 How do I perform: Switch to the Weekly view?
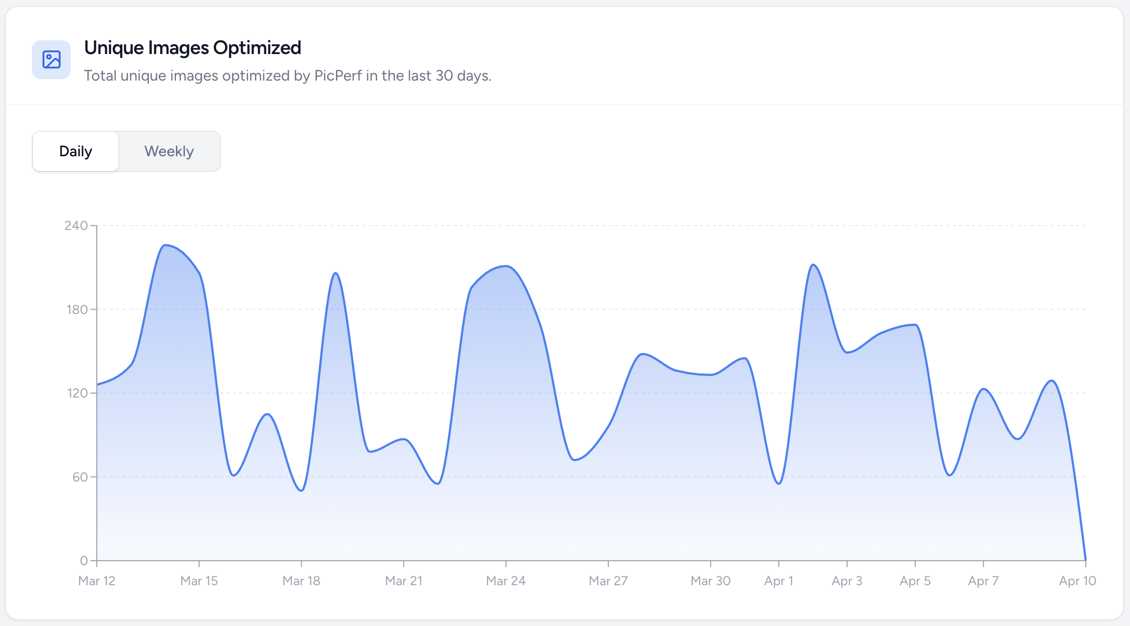pos(169,151)
